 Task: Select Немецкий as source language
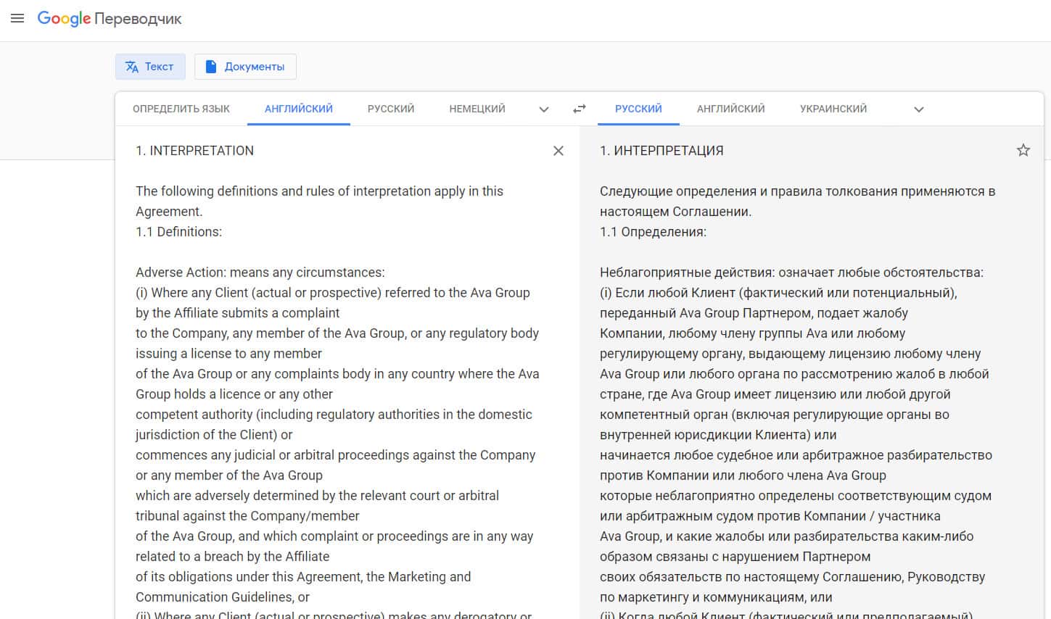(477, 109)
